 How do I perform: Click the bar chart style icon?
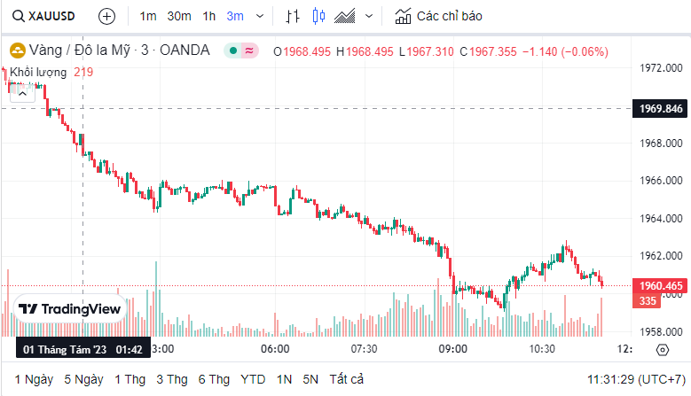(294, 16)
